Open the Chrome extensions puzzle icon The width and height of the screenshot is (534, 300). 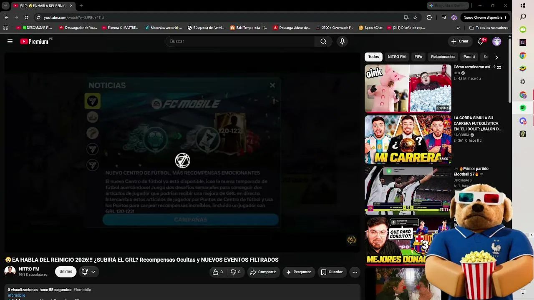(429, 17)
